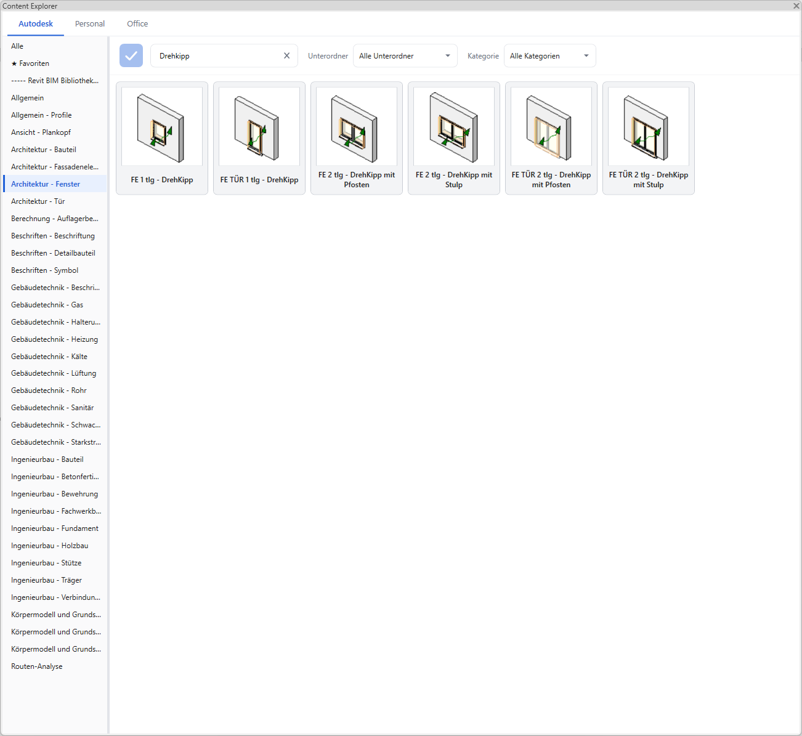The width and height of the screenshot is (802, 736).
Task: Toggle the blue checkmark filter button
Action: pyautogui.click(x=131, y=55)
